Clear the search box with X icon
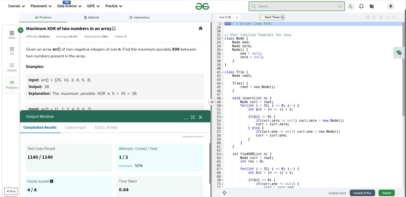 340,6
